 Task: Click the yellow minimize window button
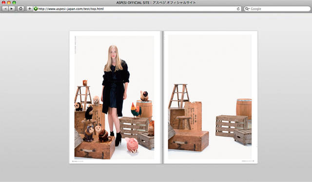click(x=9, y=2)
